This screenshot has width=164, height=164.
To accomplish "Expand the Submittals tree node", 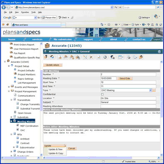I will pyautogui.click(x=11, y=117).
